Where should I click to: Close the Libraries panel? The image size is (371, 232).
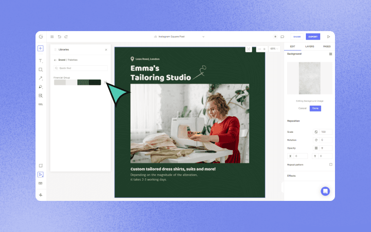coord(106,50)
